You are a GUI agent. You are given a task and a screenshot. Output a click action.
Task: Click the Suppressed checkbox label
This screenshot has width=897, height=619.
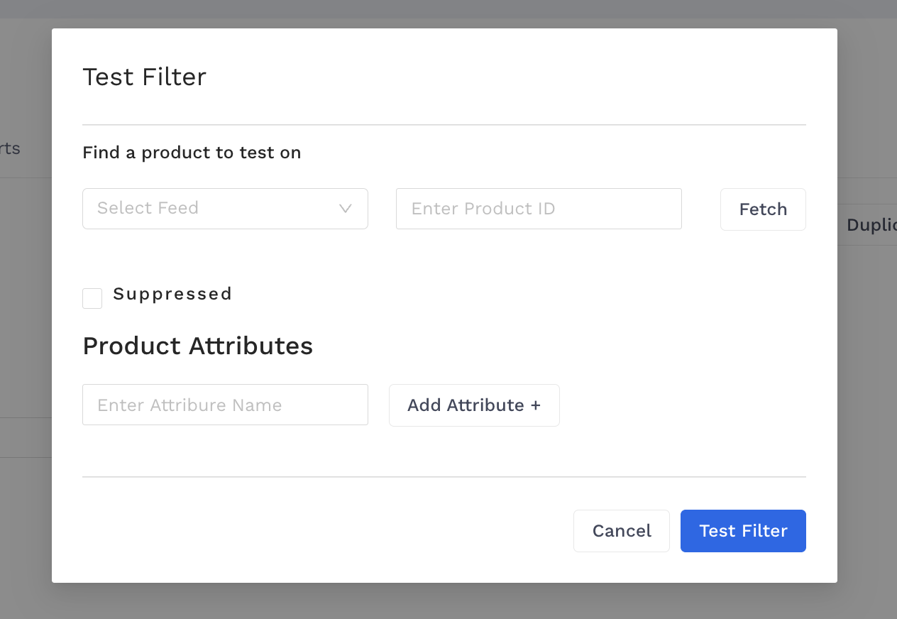172,294
